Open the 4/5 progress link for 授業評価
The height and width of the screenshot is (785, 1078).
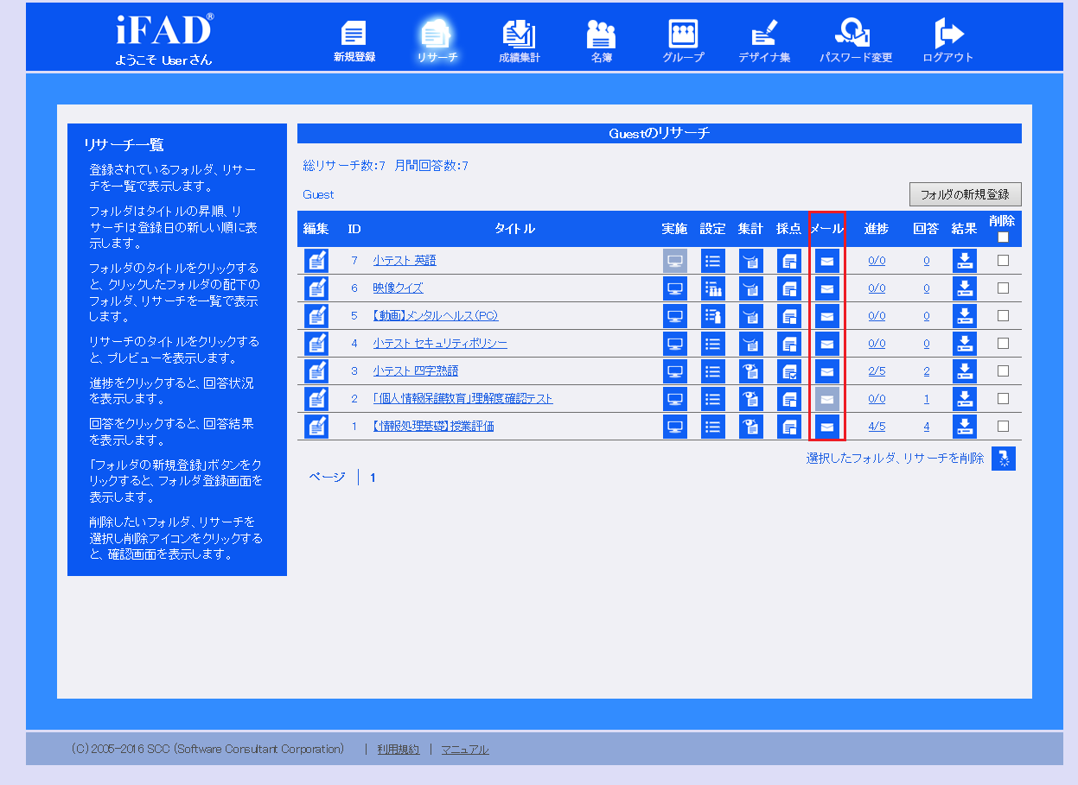876,426
